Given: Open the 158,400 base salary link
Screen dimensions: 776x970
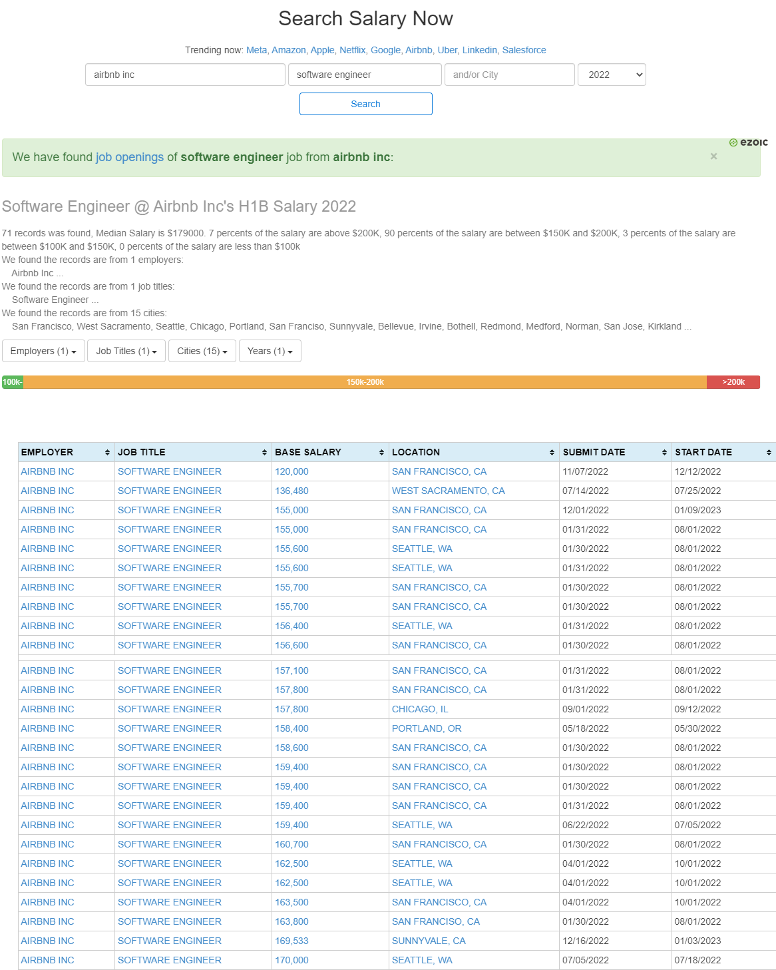Looking at the screenshot, I should tap(291, 728).
